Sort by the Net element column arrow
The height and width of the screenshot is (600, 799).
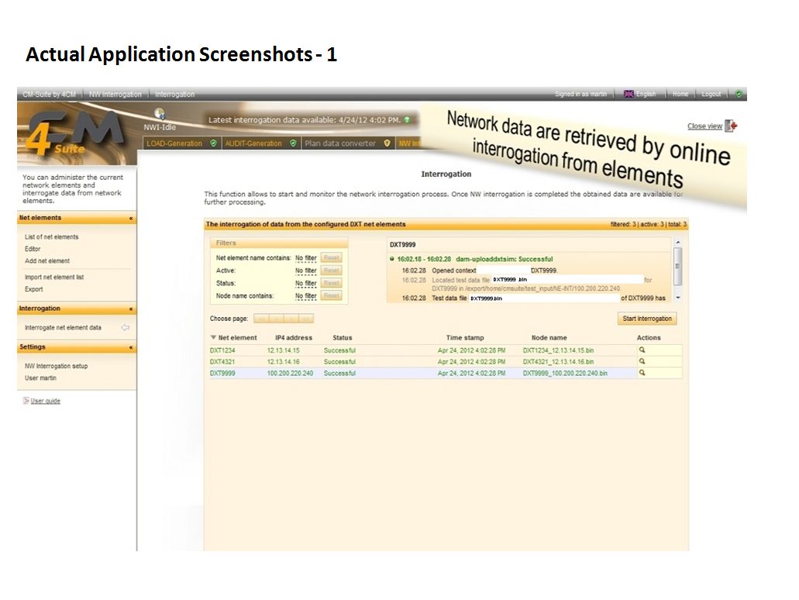click(x=213, y=337)
